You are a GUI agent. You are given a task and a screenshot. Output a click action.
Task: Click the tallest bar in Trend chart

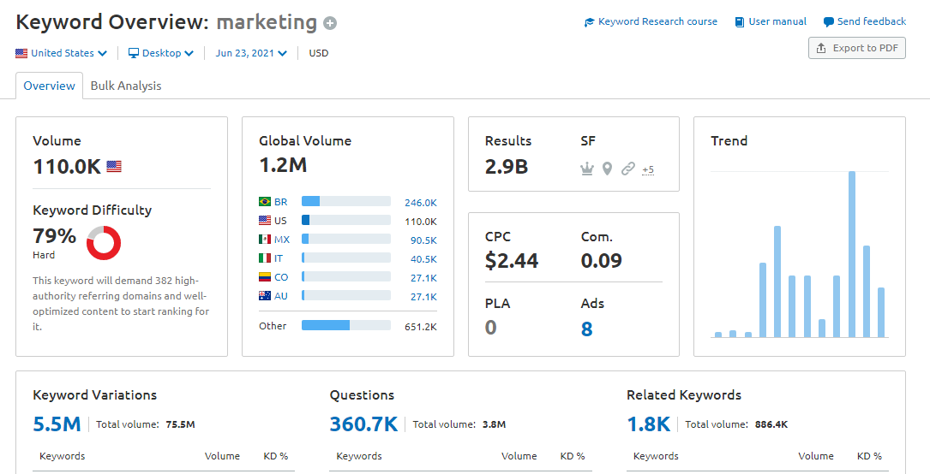pyautogui.click(x=852, y=254)
